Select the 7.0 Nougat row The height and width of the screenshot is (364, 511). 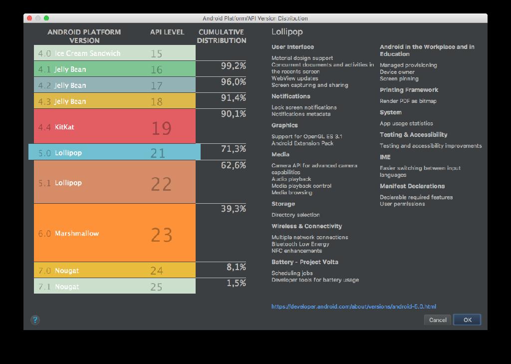coord(115,270)
